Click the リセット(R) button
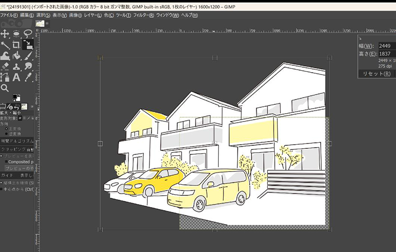The image size is (396, 252). [x=376, y=74]
